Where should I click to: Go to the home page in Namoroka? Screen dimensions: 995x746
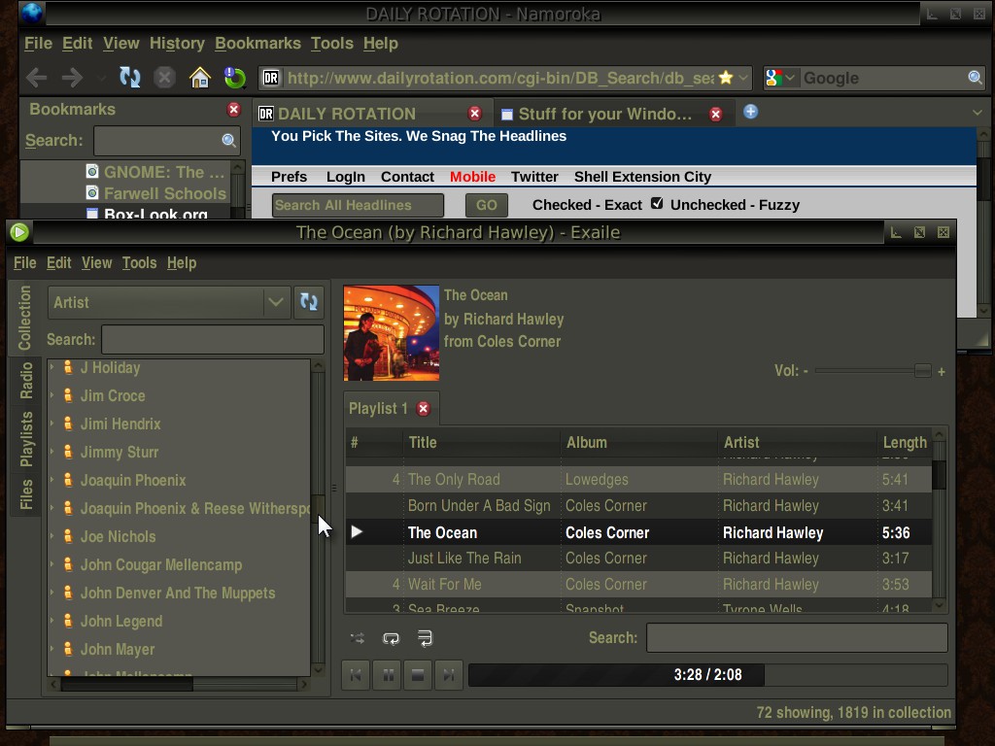pos(200,78)
